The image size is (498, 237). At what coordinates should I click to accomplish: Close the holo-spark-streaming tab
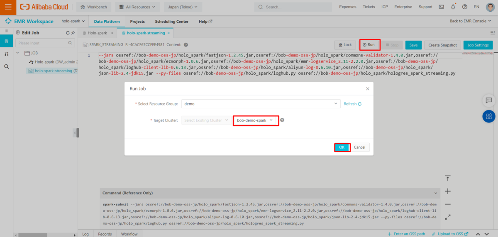[169, 33]
